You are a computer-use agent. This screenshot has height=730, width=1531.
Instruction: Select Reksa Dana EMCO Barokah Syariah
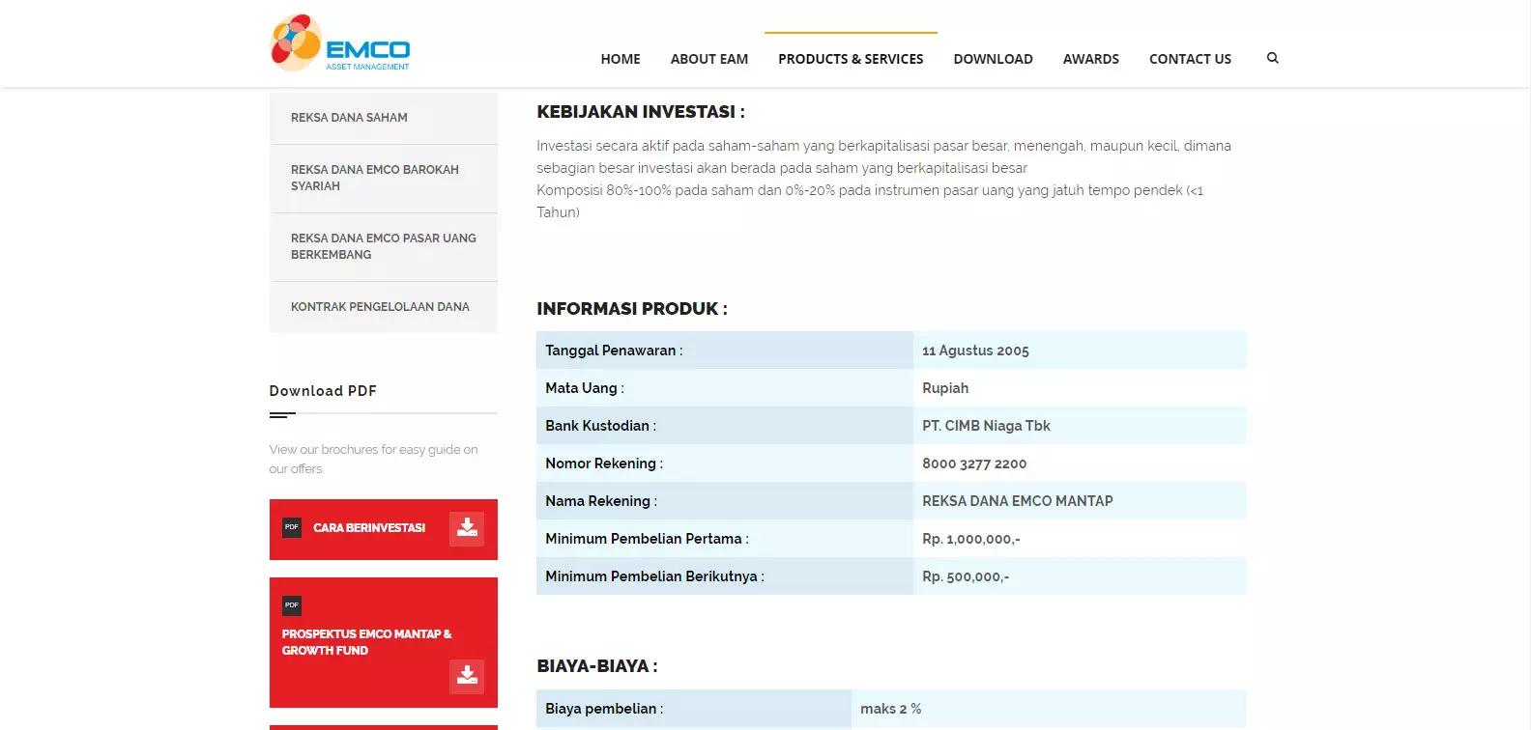coord(384,179)
